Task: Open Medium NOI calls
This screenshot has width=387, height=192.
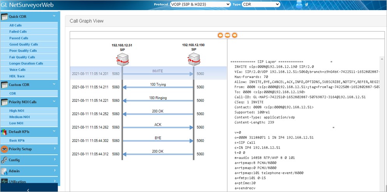Action: click(x=29, y=117)
